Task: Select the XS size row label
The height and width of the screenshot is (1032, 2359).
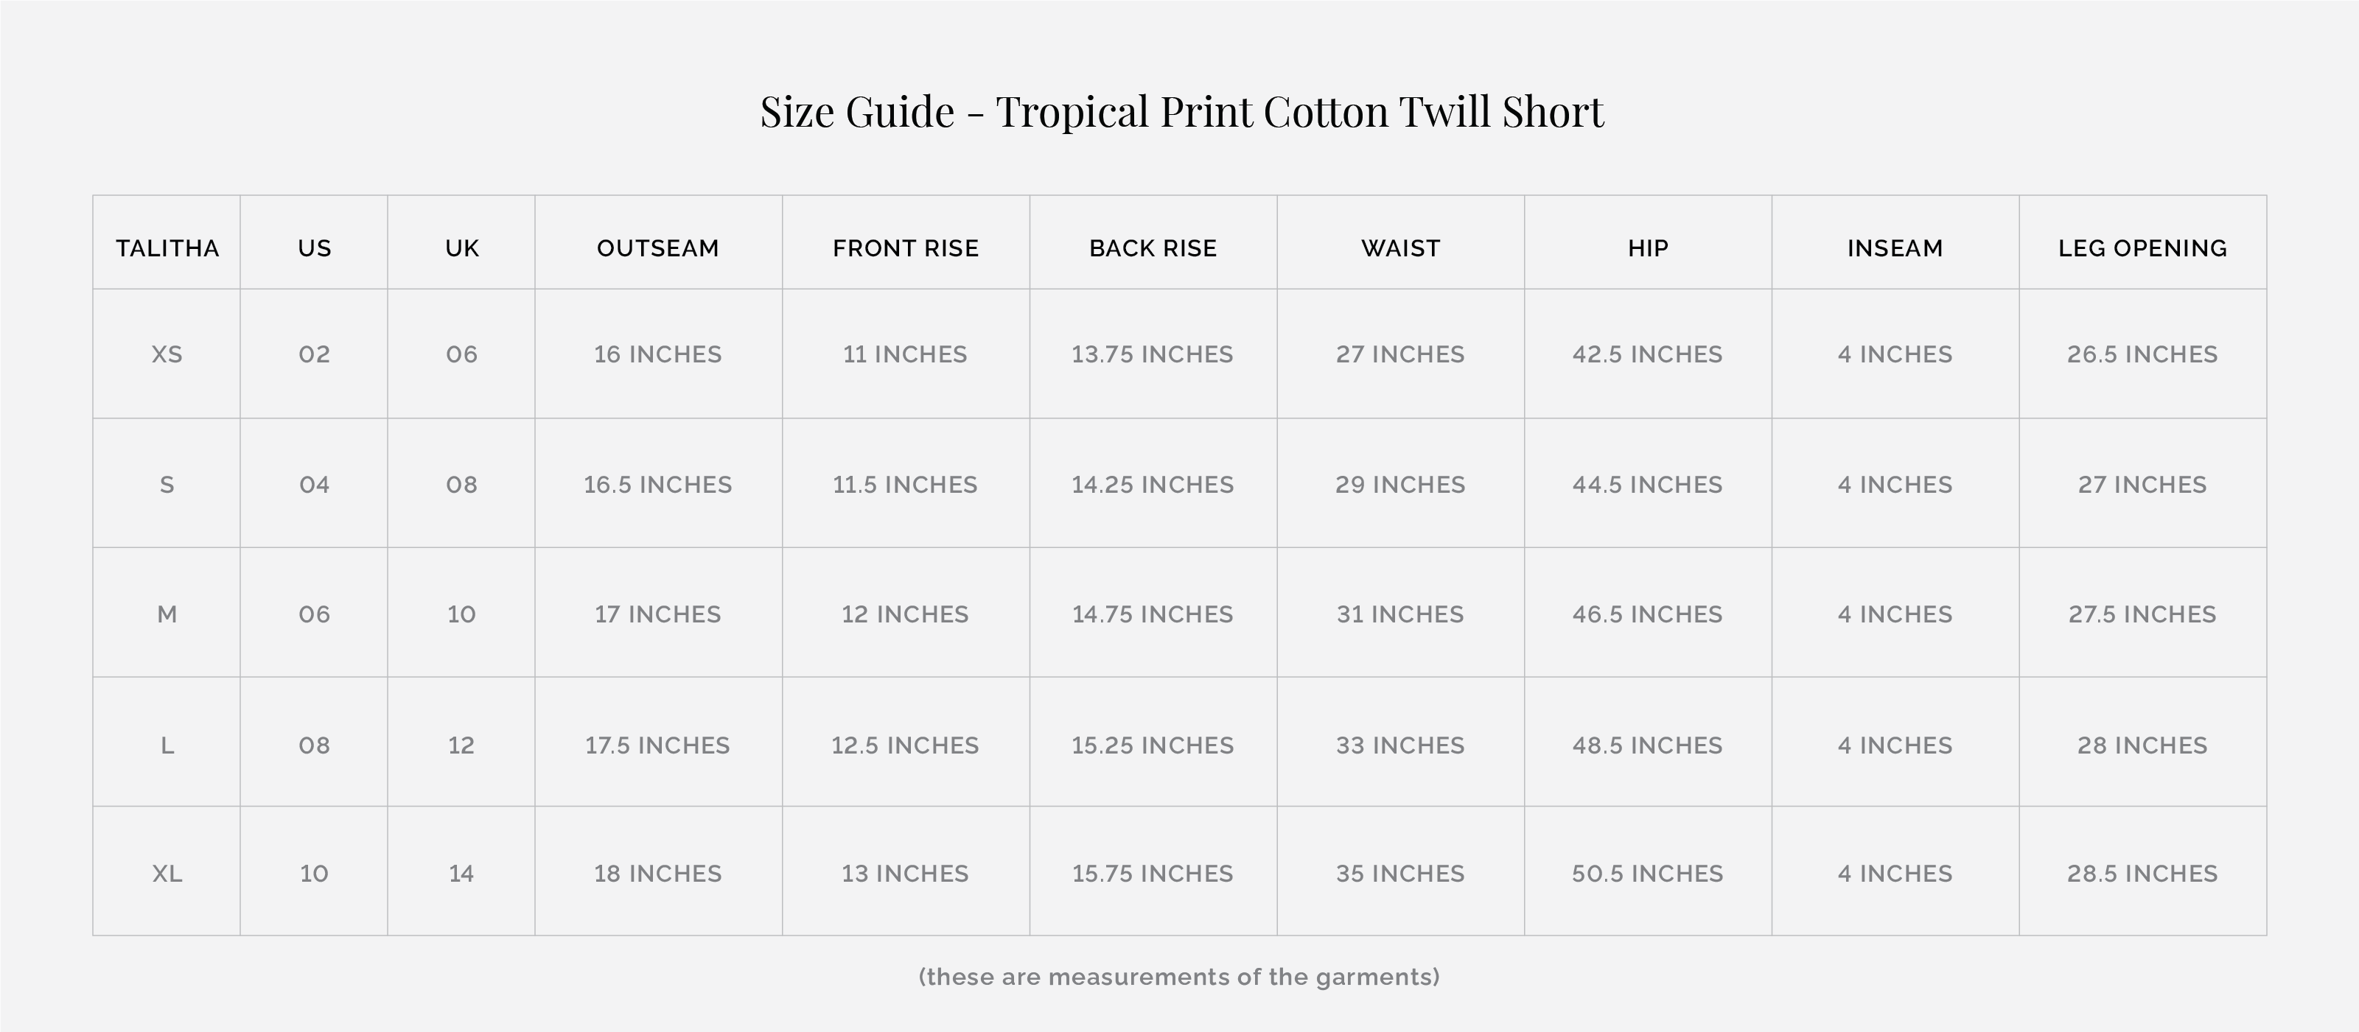Action: (167, 354)
